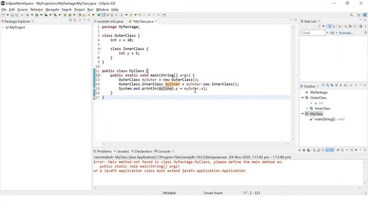Switch to the module-info.java editor tab
368x207 pixels.
[110, 21]
